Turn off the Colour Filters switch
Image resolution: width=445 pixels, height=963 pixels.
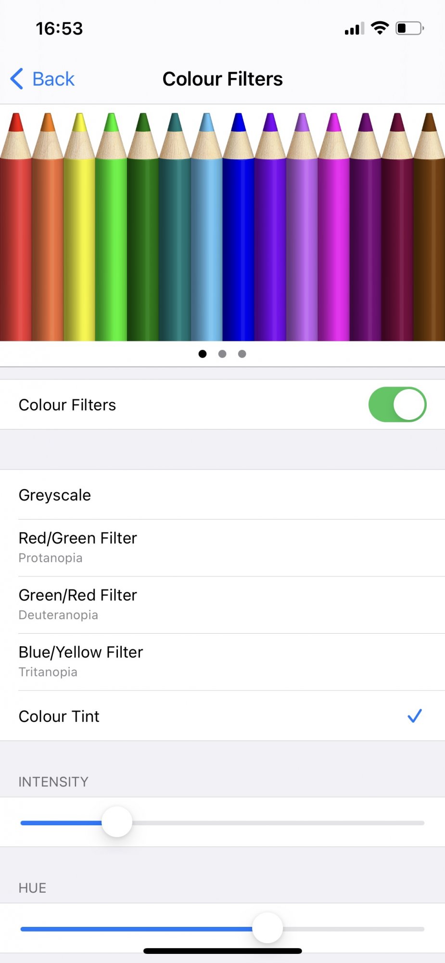coord(397,404)
